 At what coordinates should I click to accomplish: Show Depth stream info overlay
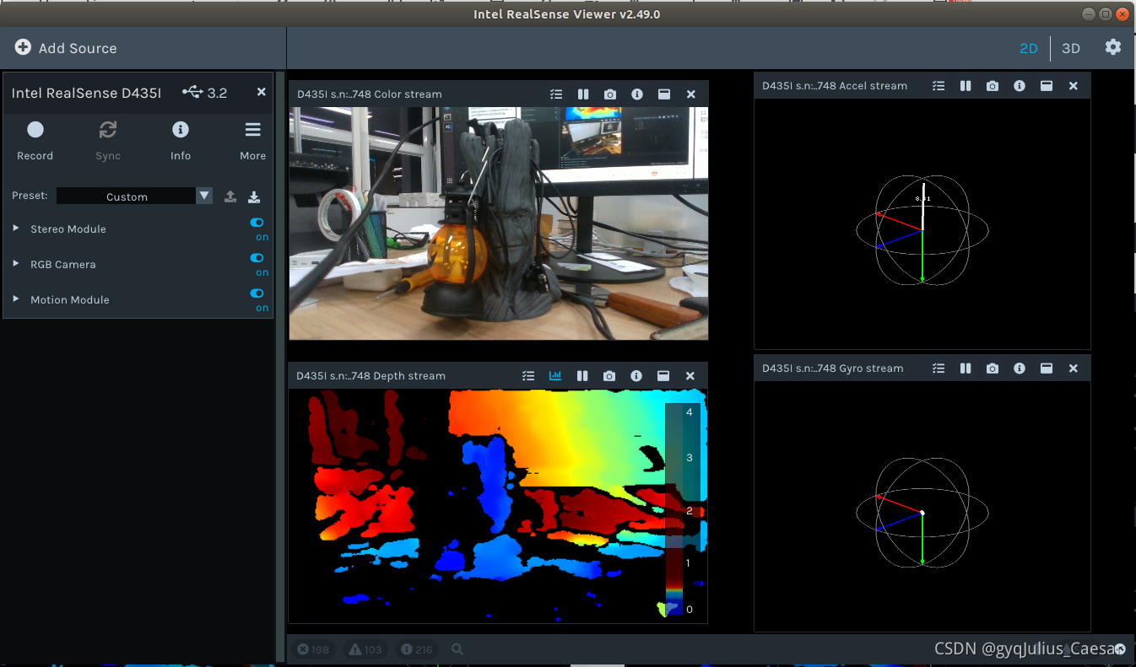click(x=636, y=376)
